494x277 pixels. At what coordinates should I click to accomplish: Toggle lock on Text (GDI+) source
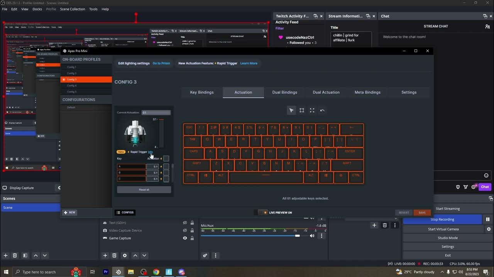pyautogui.click(x=192, y=223)
